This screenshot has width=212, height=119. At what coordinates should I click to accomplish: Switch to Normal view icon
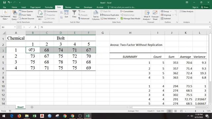169,111
